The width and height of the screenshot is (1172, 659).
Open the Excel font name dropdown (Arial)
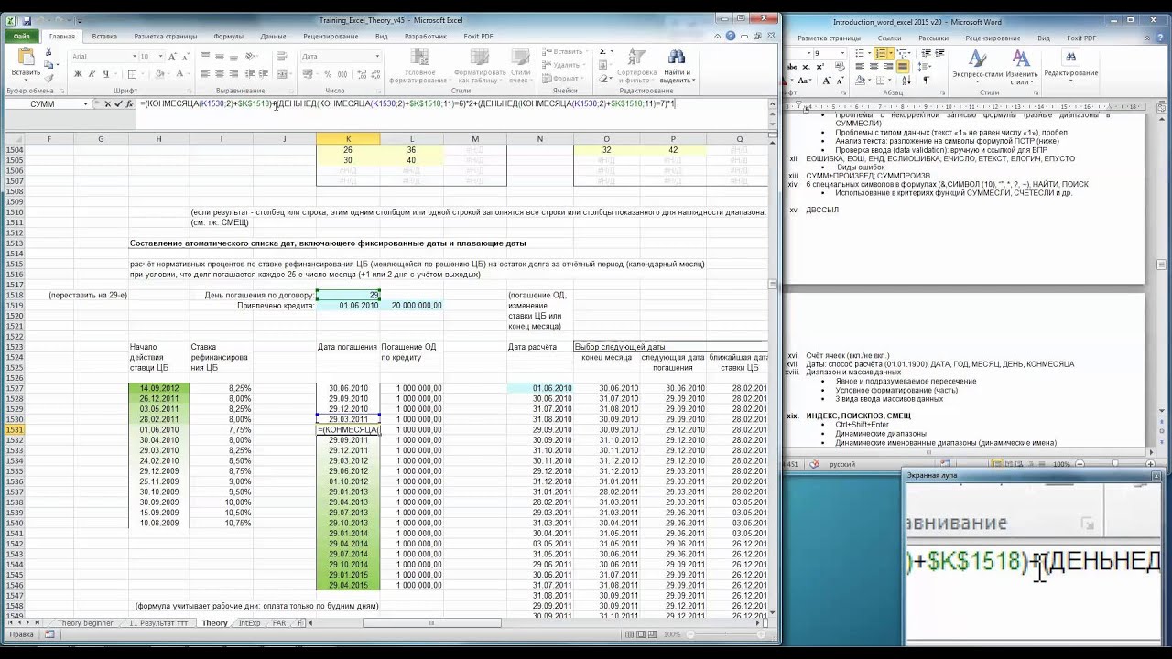133,56
